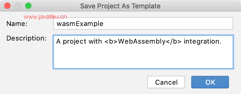Place cursor before "A" in the description
This screenshot has width=241, height=94.
pyautogui.click(x=56, y=42)
